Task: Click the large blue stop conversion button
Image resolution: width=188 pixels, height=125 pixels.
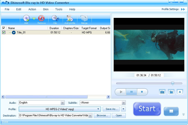Action: click(171, 111)
